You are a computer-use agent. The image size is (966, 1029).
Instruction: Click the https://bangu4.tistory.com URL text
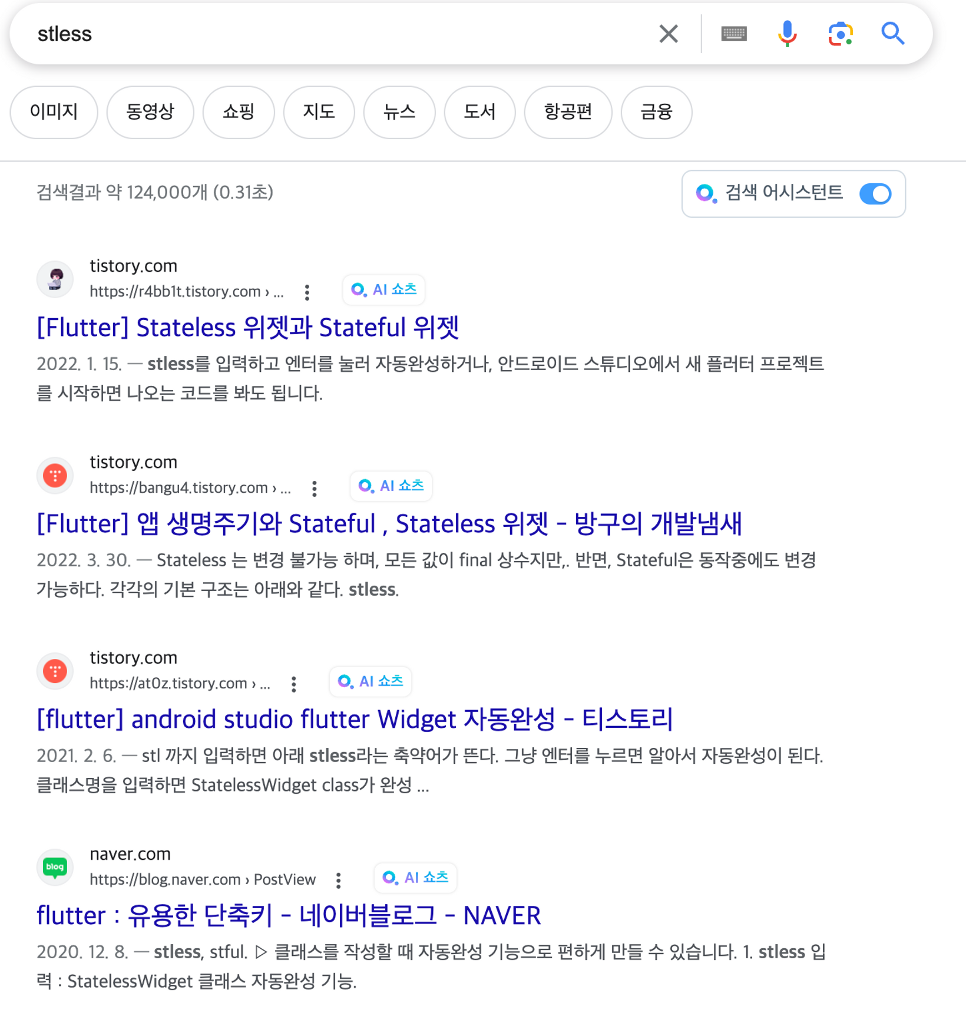(x=190, y=488)
